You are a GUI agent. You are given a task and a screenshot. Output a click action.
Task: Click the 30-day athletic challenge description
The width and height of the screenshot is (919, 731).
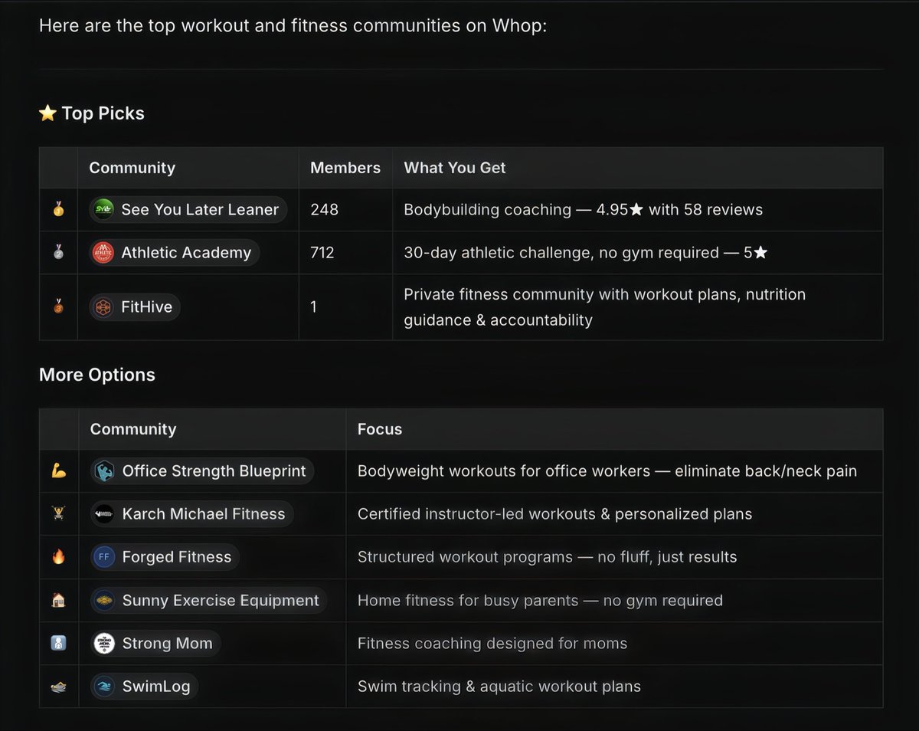[x=586, y=253]
